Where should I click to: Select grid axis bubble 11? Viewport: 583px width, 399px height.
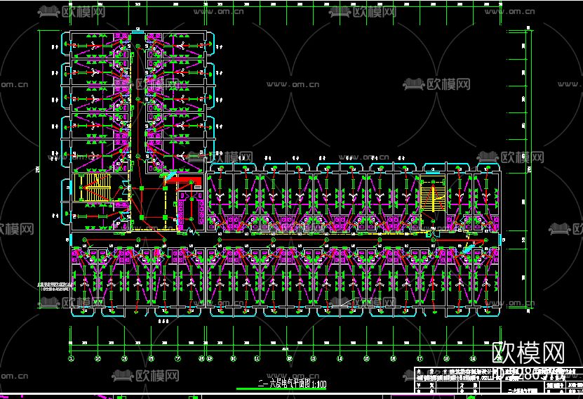[x=257, y=358]
